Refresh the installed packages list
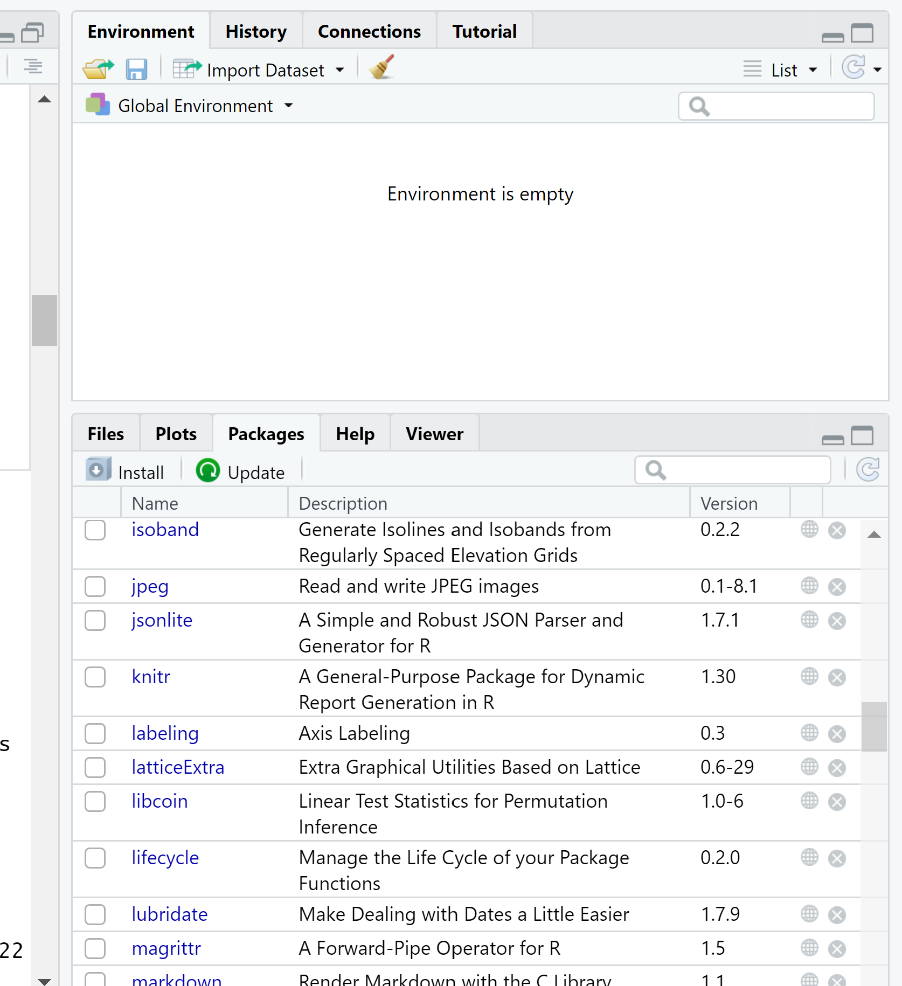The height and width of the screenshot is (986, 902). [868, 469]
